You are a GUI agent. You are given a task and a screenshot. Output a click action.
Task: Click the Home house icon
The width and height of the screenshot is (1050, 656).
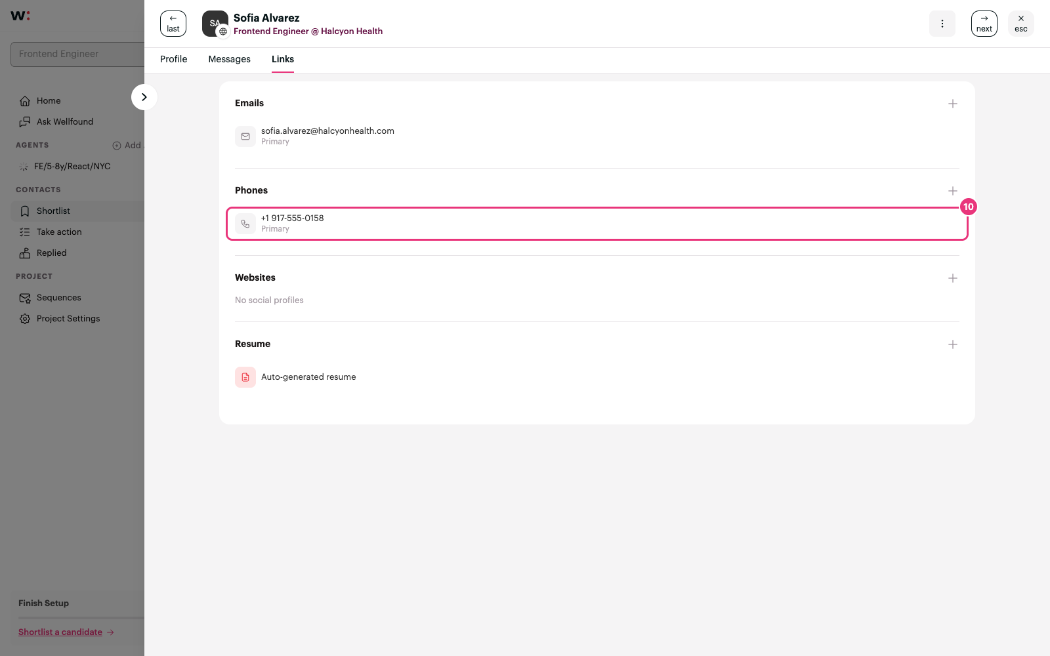coord(25,100)
